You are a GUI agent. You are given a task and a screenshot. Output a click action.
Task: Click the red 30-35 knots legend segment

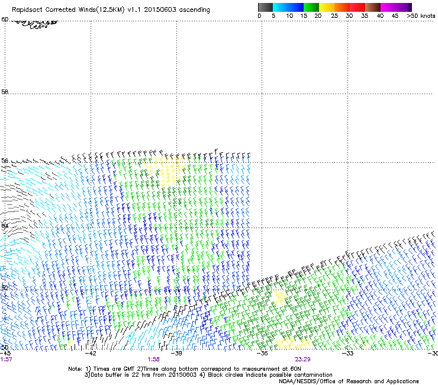(358, 7)
